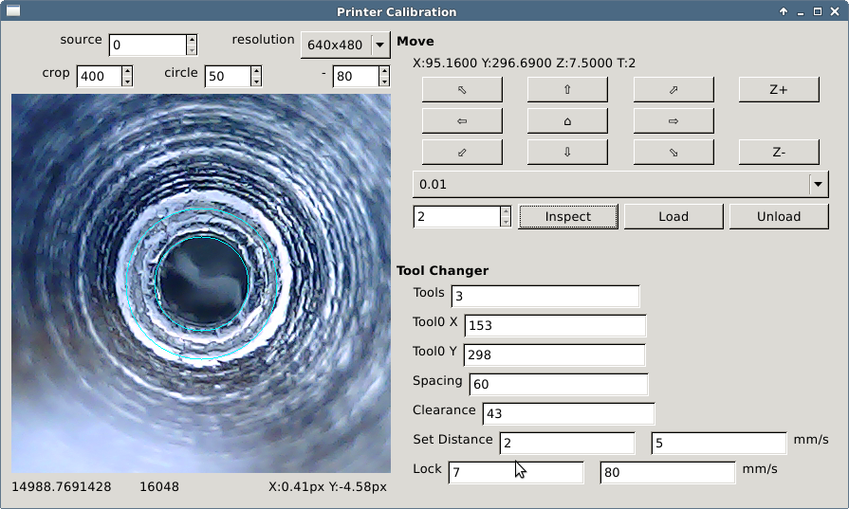The image size is (849, 509).
Task: Click the Inspect button
Action: pos(568,216)
